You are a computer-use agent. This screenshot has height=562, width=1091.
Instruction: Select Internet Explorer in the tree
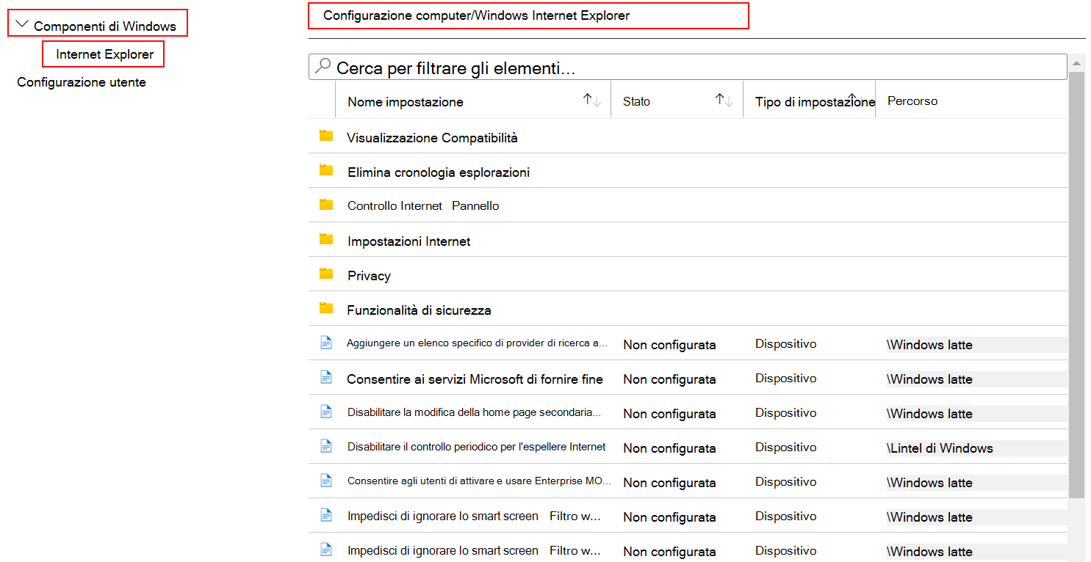point(104,54)
